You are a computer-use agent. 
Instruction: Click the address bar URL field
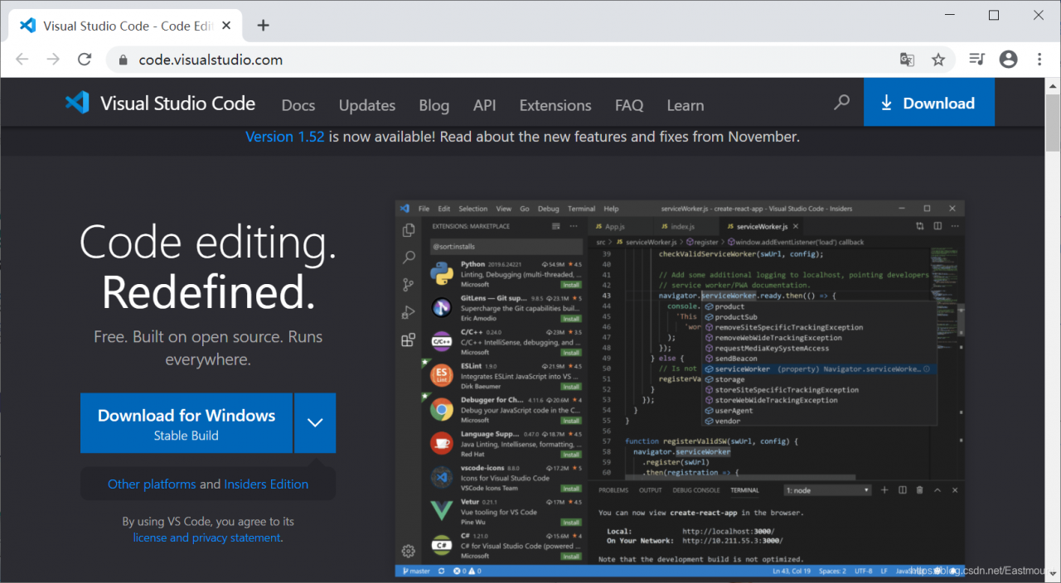[497, 60]
